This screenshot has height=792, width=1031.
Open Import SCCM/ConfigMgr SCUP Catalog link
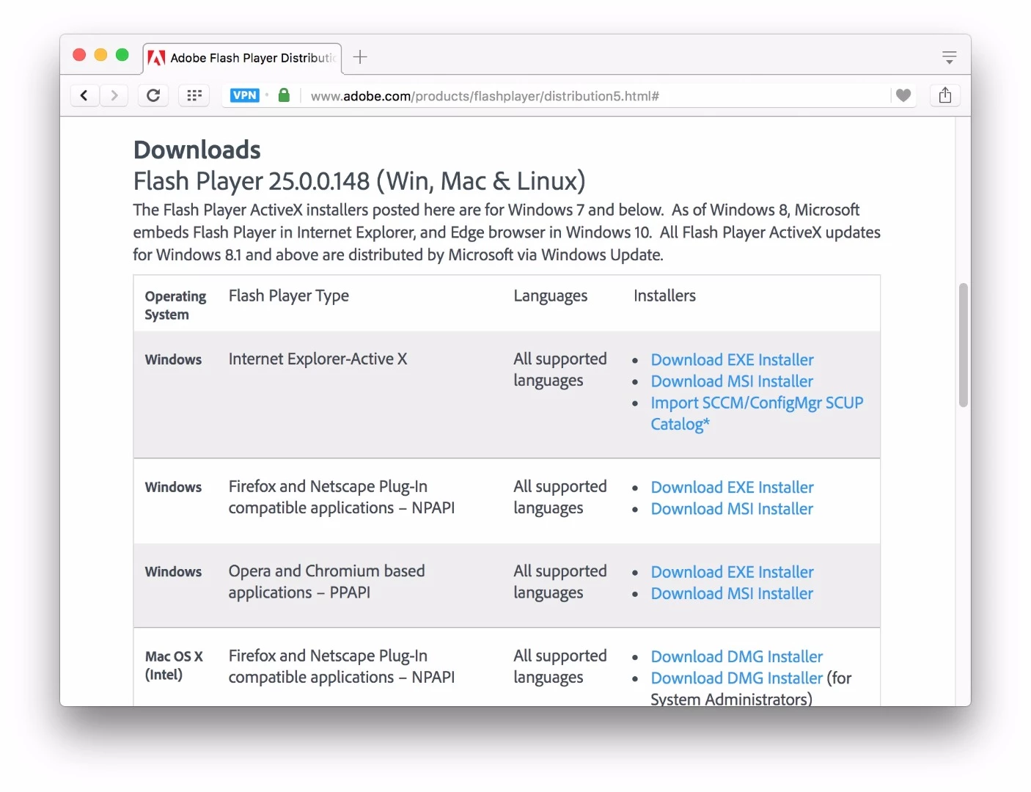click(x=757, y=413)
